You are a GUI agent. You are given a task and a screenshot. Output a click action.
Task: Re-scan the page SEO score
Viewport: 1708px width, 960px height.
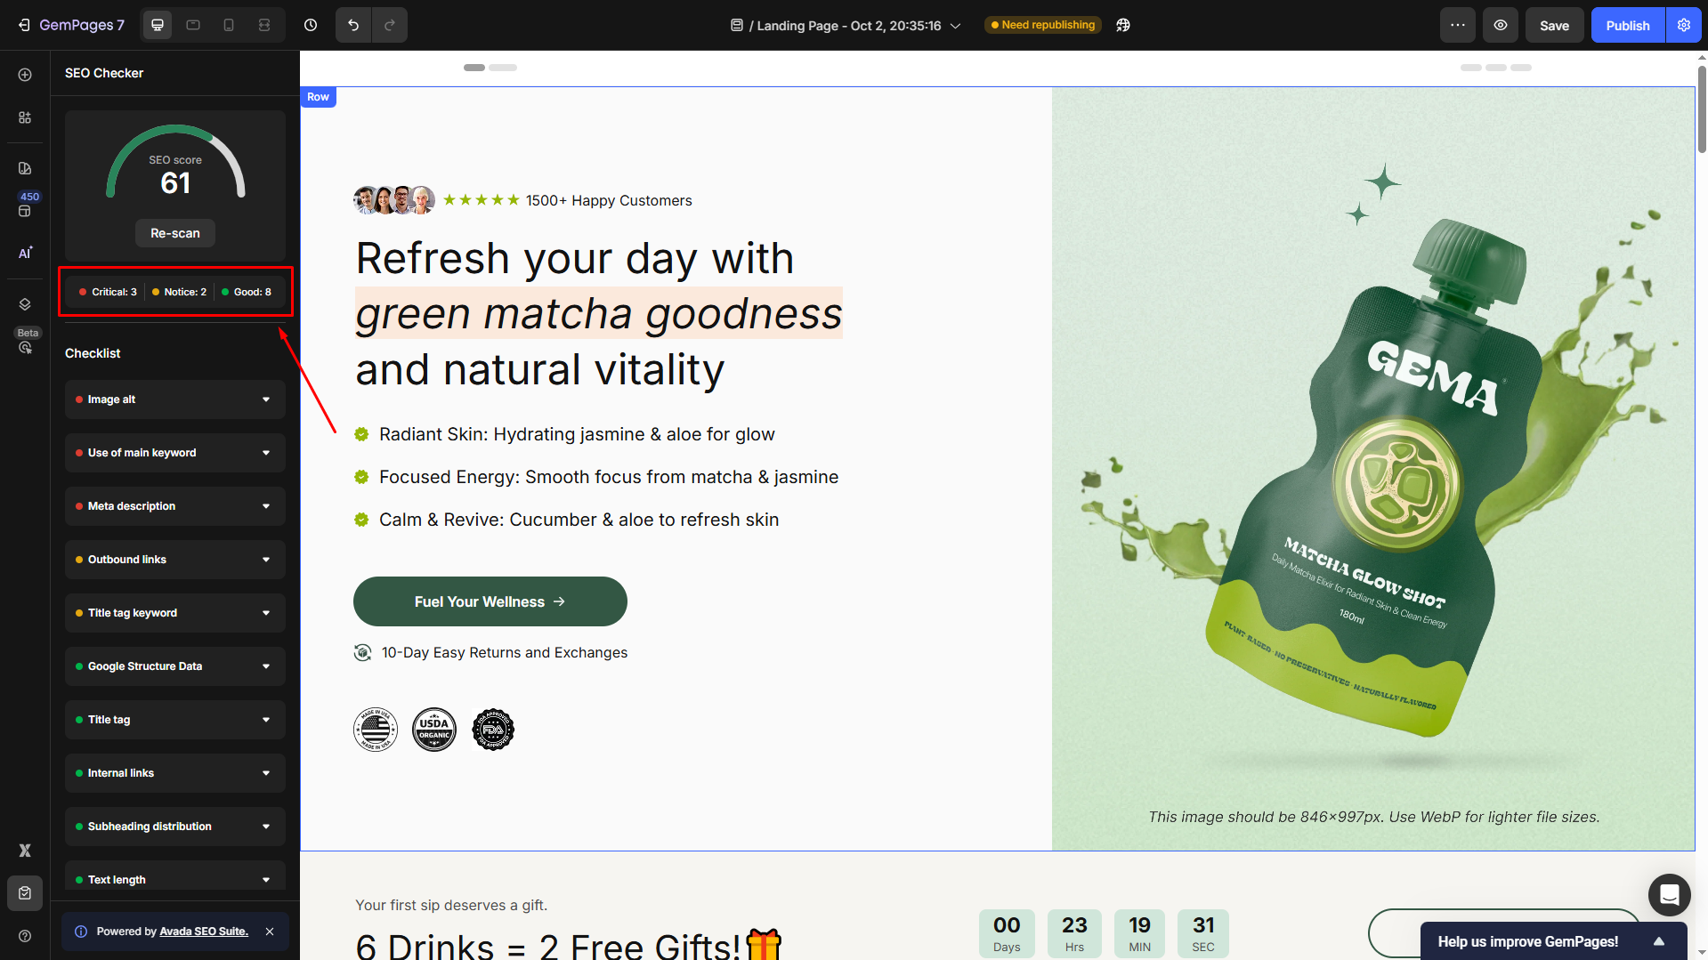[175, 233]
